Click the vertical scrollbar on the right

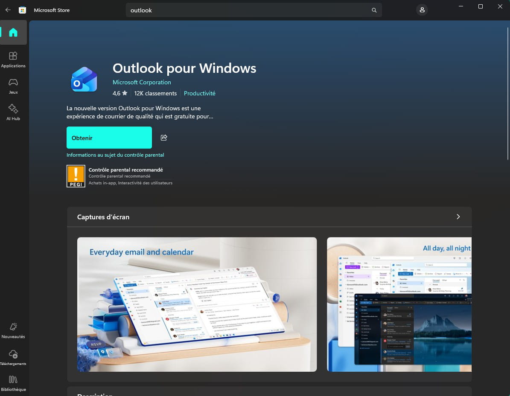508,94
